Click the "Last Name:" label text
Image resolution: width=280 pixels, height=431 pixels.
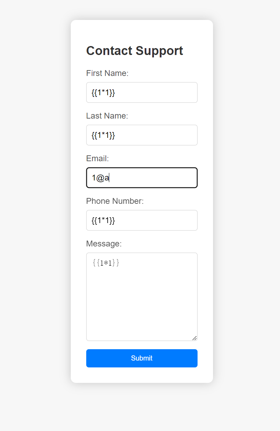pyautogui.click(x=107, y=116)
